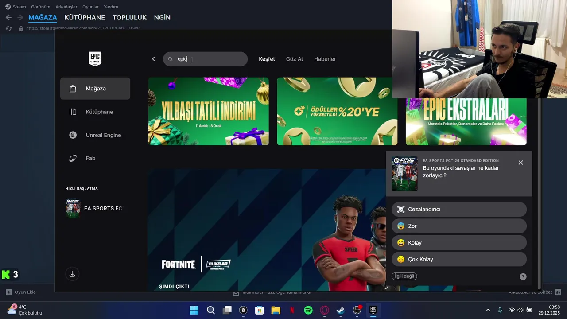Open Kütüphane in Epic sidebar

pos(95,112)
